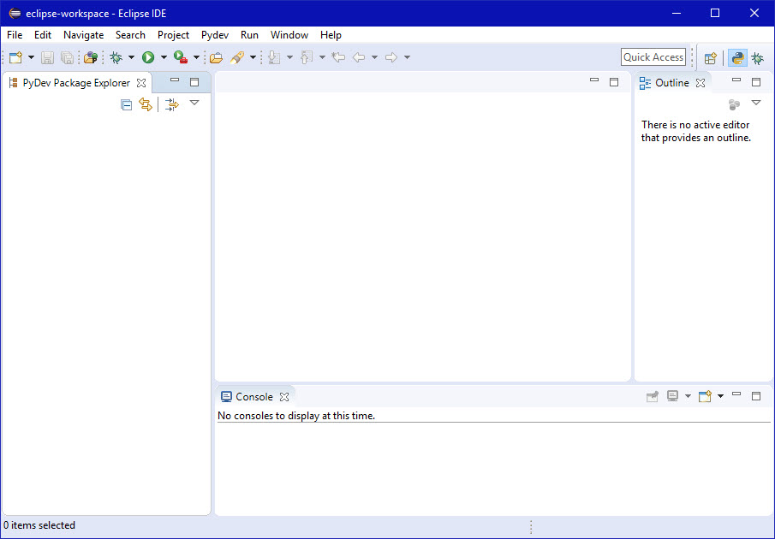Click the green Run button in toolbar
This screenshot has width=775, height=539.
[x=148, y=57]
